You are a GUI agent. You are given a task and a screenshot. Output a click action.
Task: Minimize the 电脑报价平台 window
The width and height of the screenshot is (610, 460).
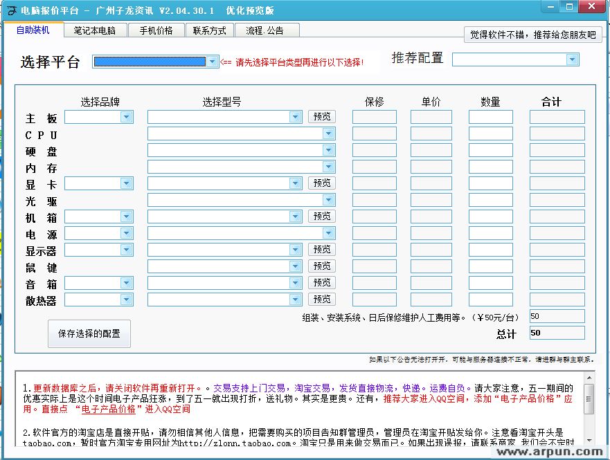point(551,7)
